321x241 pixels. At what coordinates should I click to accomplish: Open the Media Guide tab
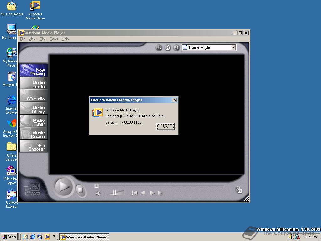pos(34,83)
